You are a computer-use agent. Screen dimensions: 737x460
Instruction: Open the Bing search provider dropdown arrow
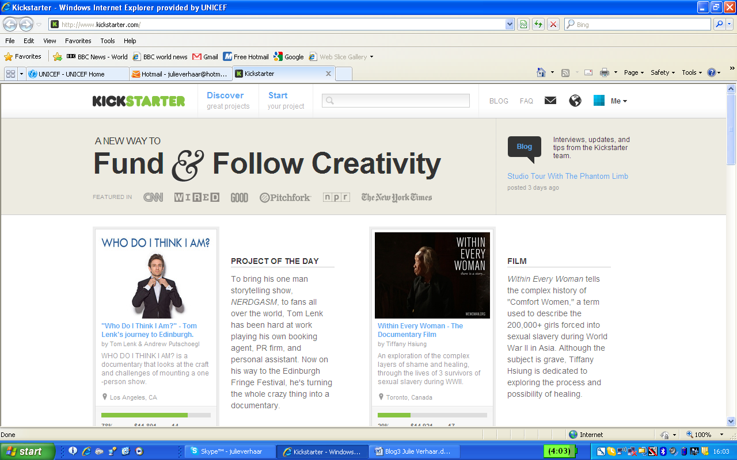pos(730,24)
